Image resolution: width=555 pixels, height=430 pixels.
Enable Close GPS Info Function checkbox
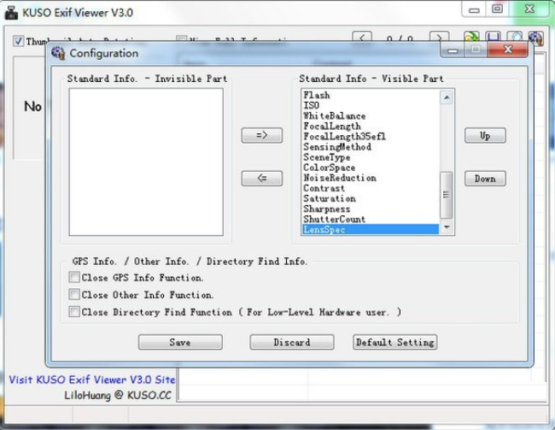pyautogui.click(x=74, y=277)
